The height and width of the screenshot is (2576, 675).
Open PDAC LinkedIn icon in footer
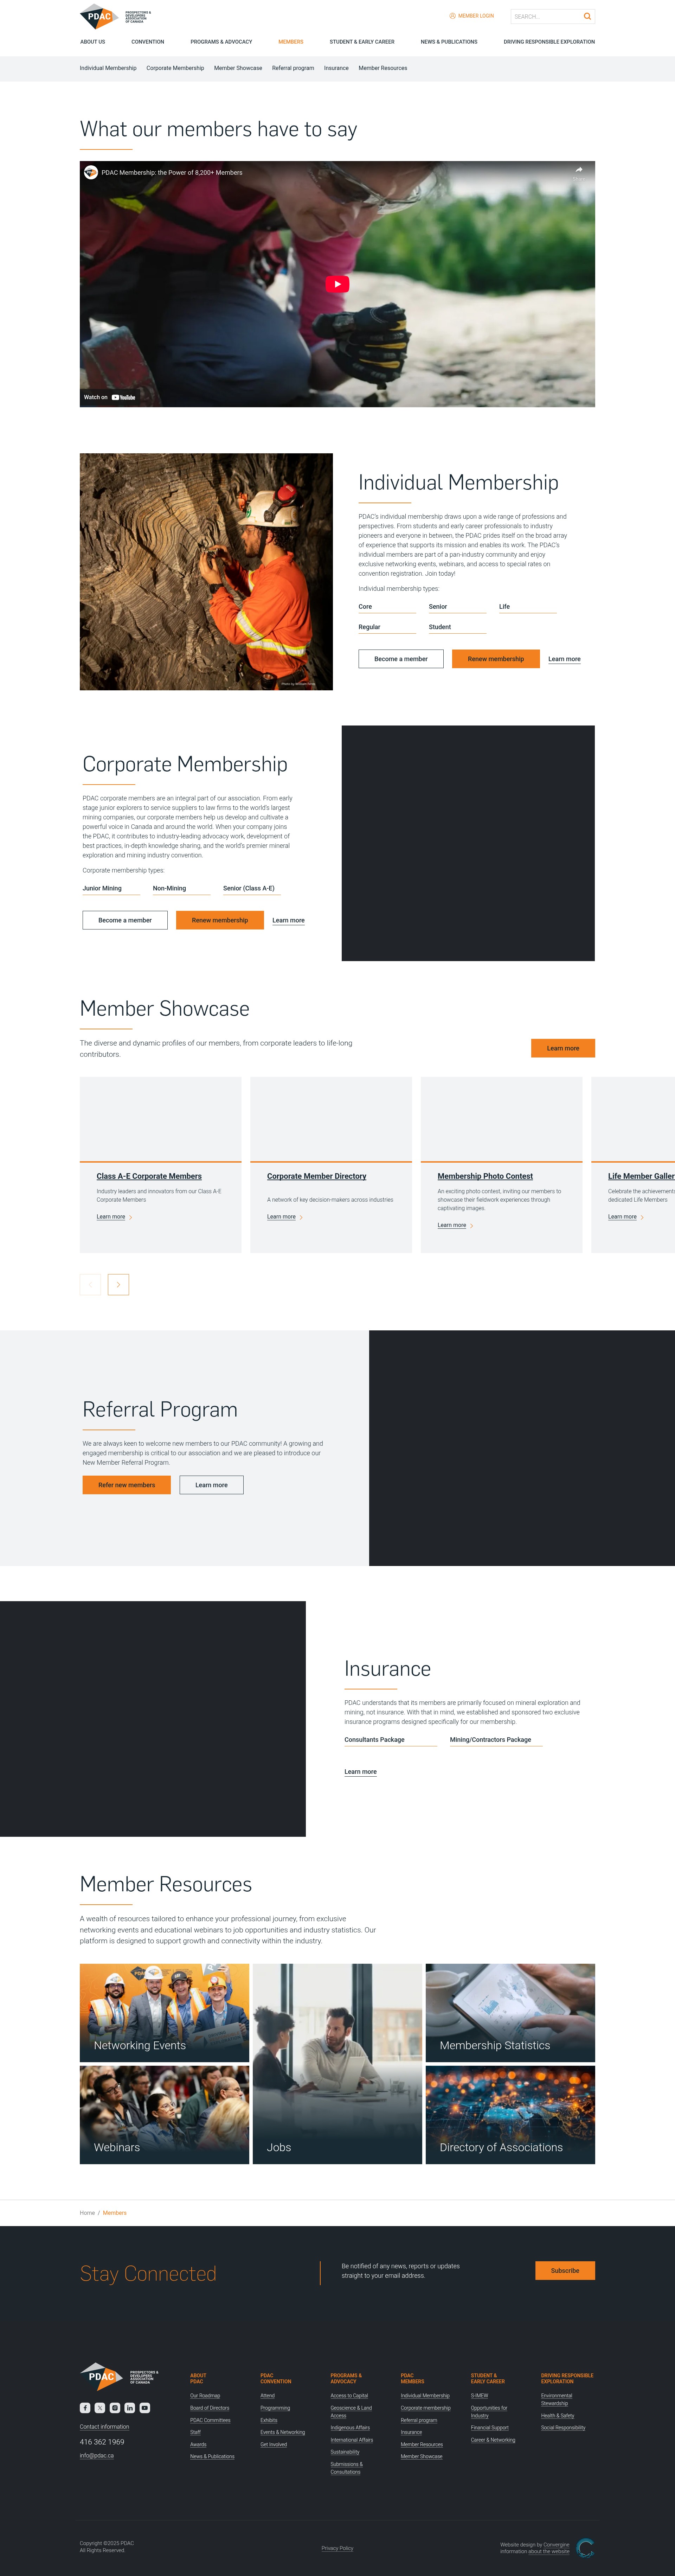[x=130, y=2408]
